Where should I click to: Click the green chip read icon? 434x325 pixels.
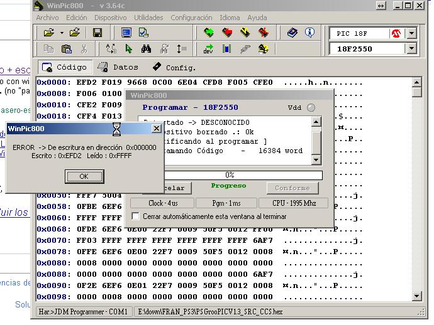209,33
